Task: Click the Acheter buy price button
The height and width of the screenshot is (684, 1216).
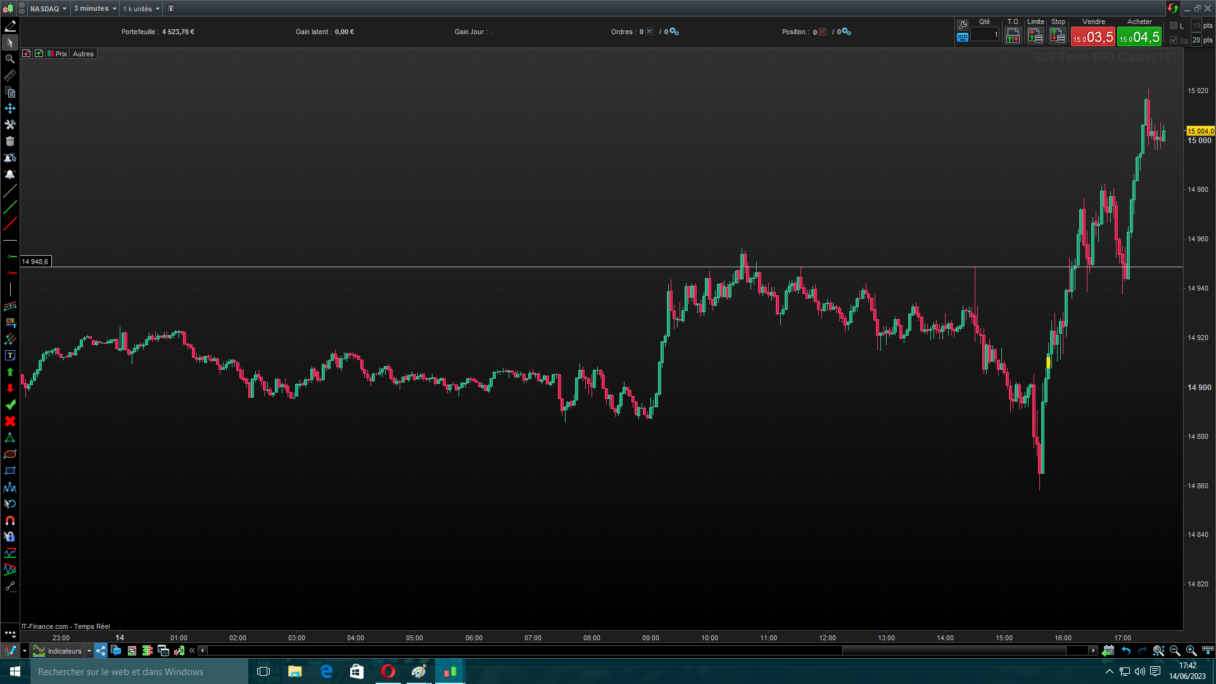Action: point(1139,37)
